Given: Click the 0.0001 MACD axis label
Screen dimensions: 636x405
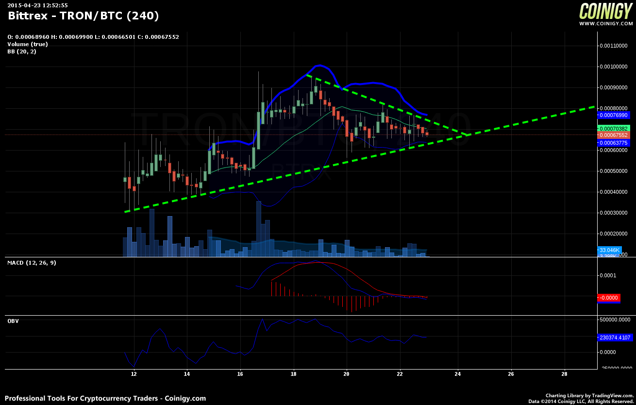Looking at the screenshot, I should (x=608, y=275).
